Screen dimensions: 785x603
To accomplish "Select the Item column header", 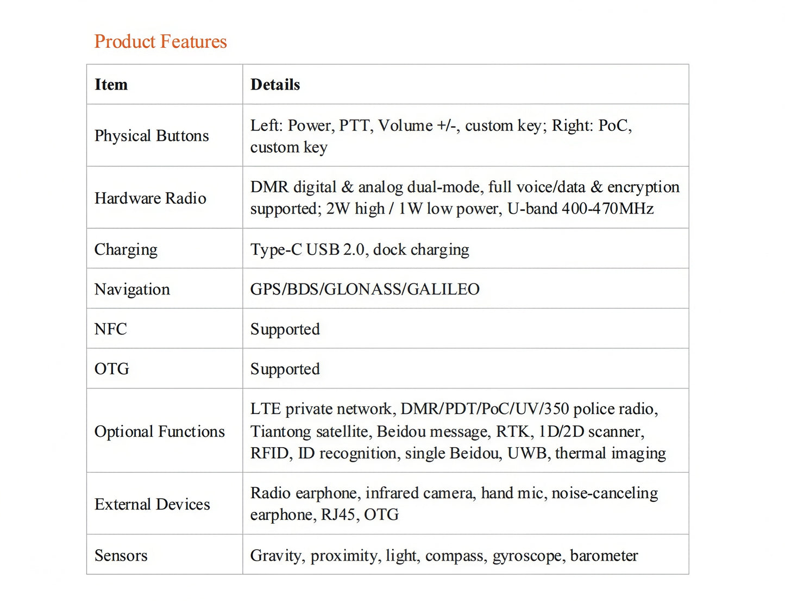I will 111,85.
